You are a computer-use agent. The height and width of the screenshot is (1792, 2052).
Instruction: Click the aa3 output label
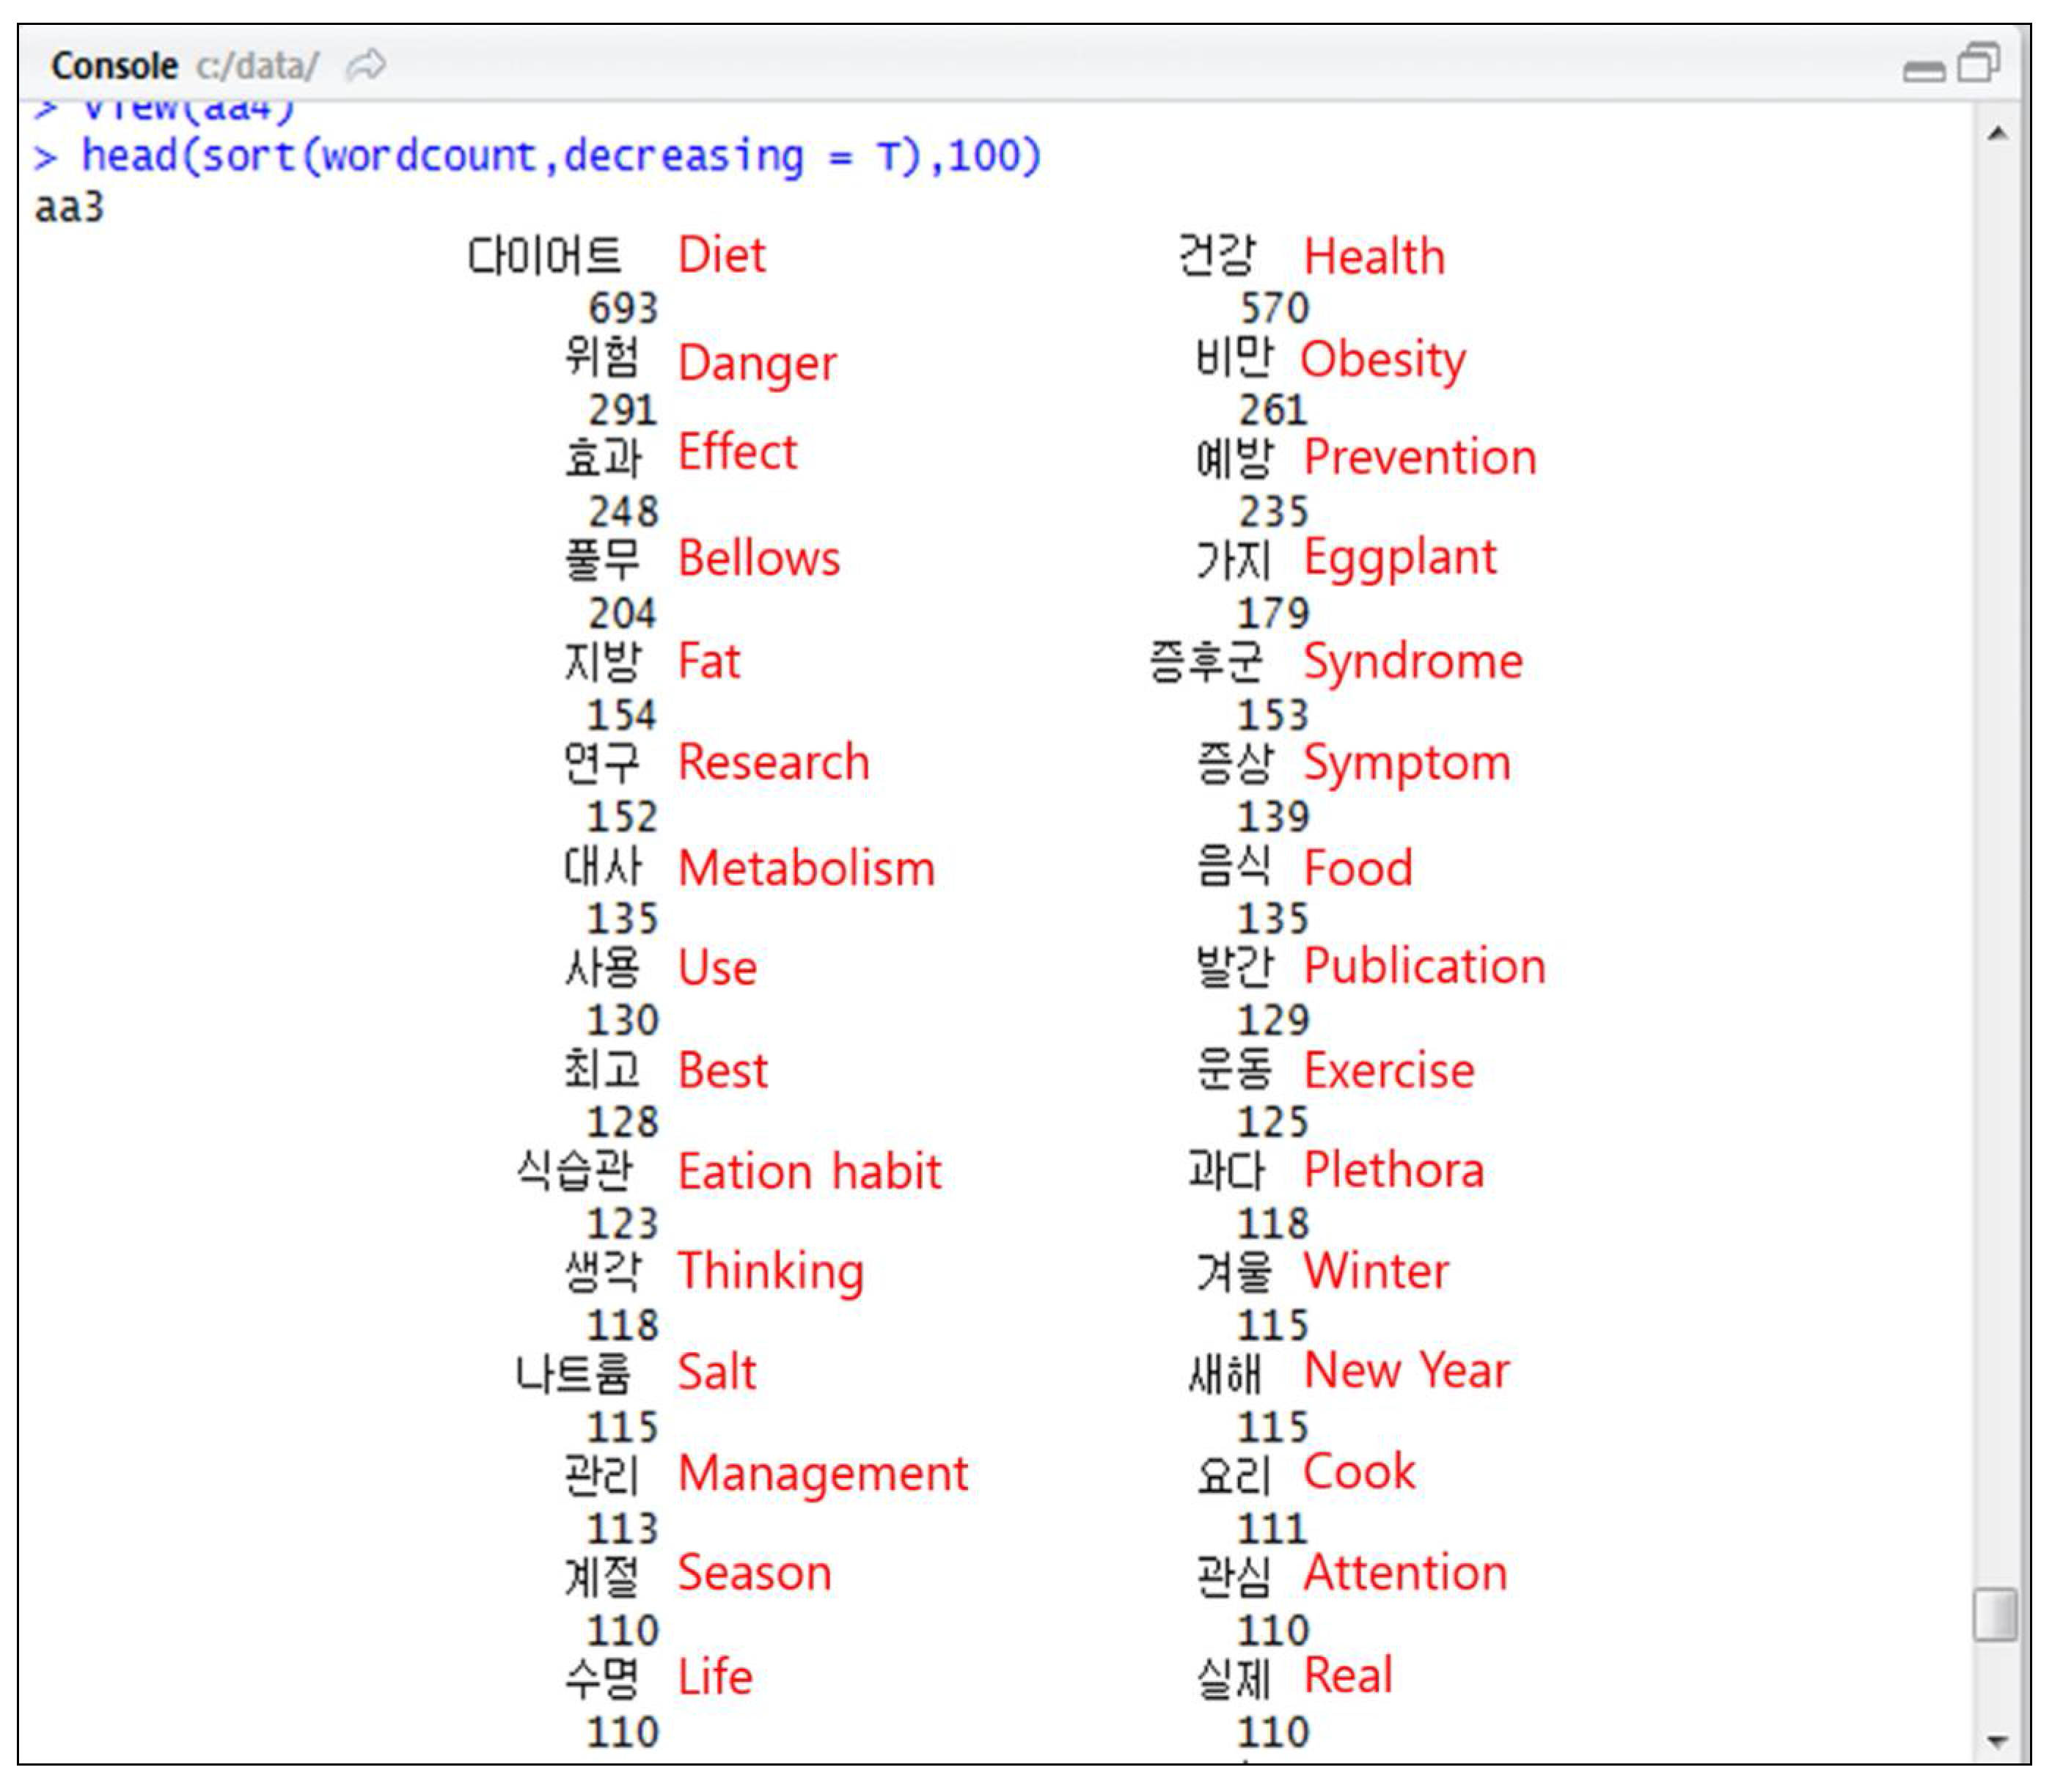[69, 208]
